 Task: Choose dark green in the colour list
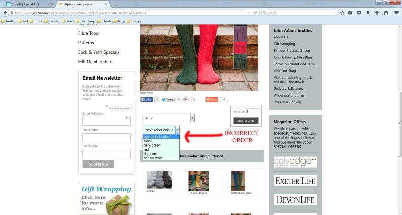coord(152,145)
